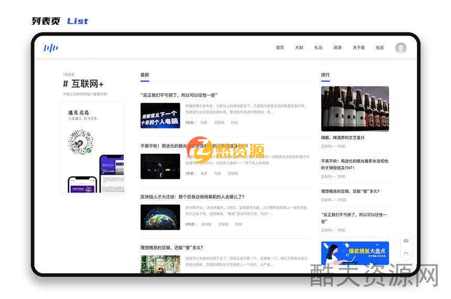Image resolution: width=451 pixels, height=299 pixels.
Task: Click 互联网+ category under 精酿 ranking item
Action: (327, 146)
